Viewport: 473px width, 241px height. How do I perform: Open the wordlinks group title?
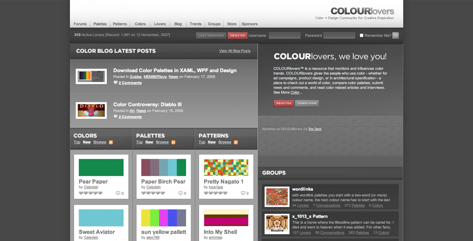coord(302,189)
